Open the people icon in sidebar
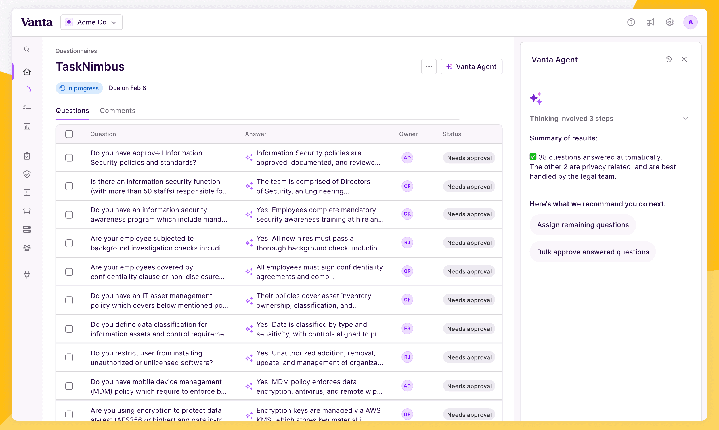The height and width of the screenshot is (430, 719). click(27, 248)
